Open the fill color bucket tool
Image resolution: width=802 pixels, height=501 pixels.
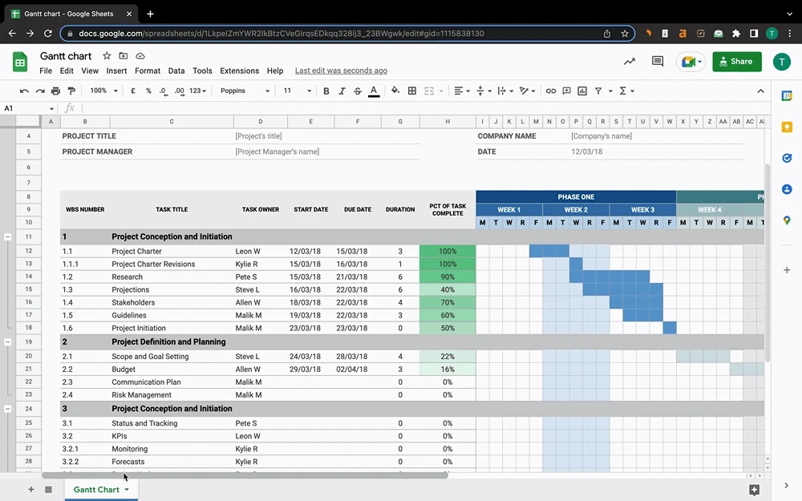[x=395, y=91]
